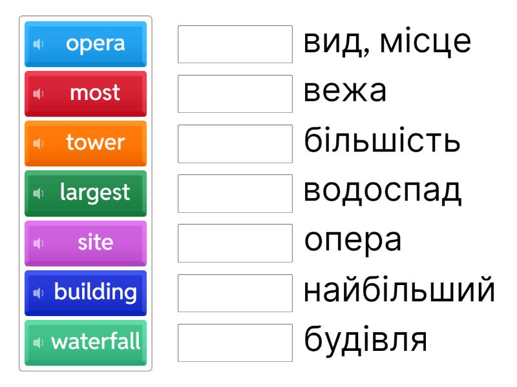Click the empty box next to опера
The height and width of the screenshot is (387, 517).
coord(235,243)
